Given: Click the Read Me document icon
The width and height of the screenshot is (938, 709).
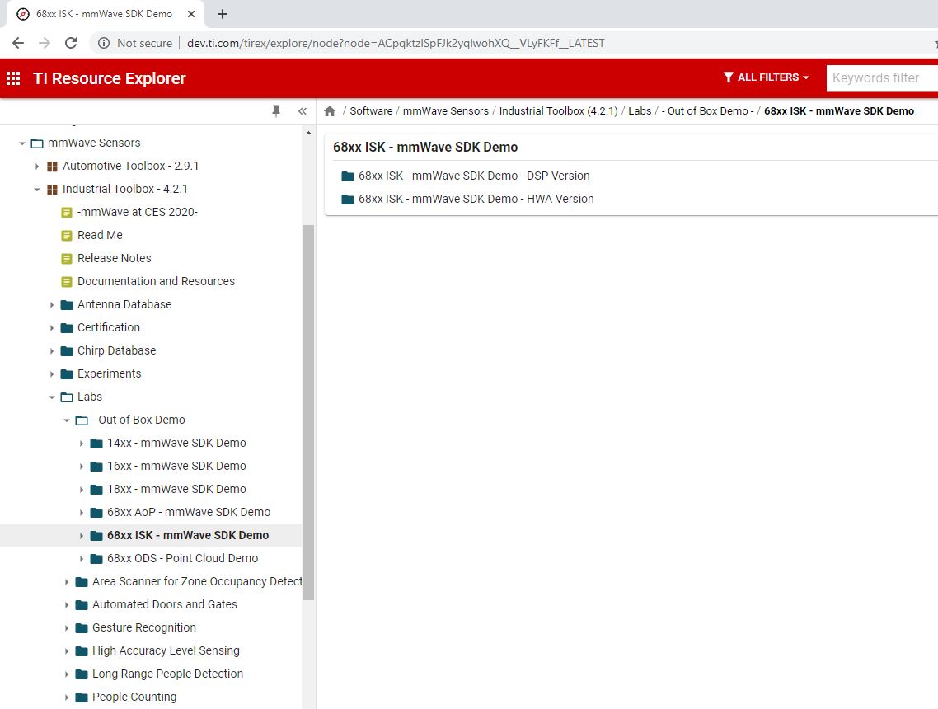Looking at the screenshot, I should click(x=67, y=236).
